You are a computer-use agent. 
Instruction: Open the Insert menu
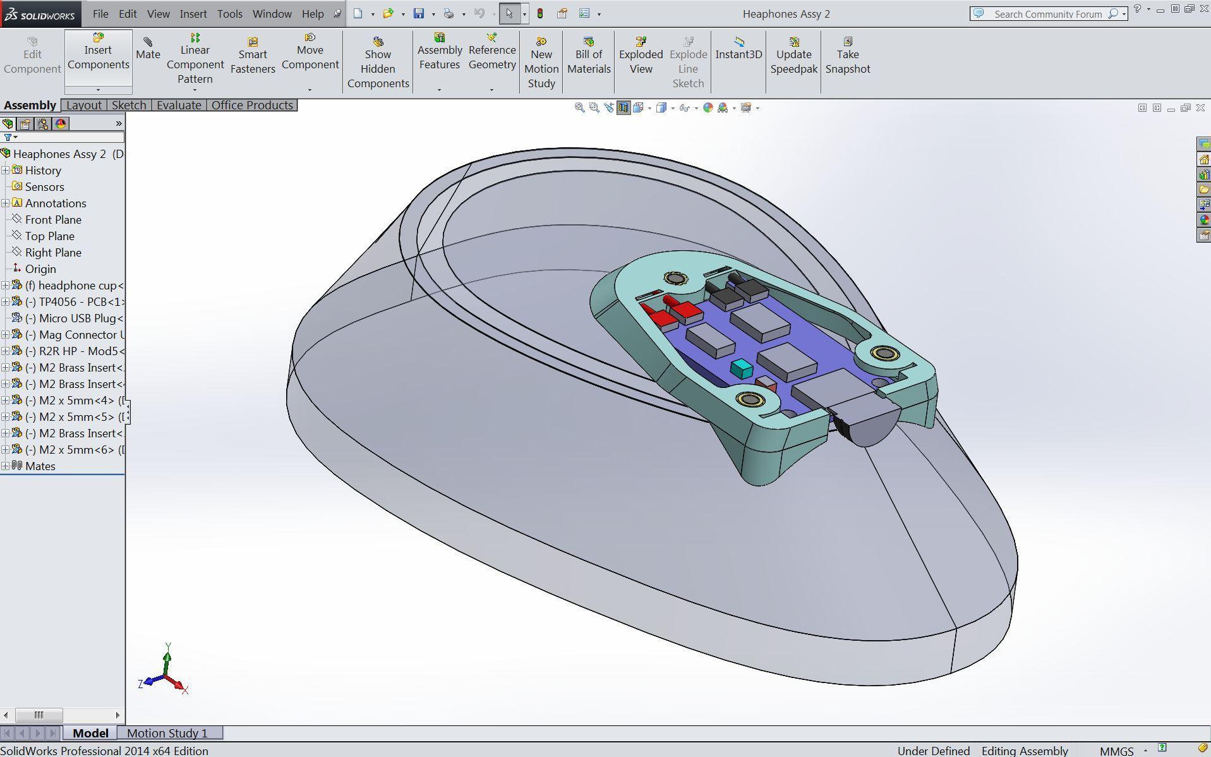(x=193, y=13)
